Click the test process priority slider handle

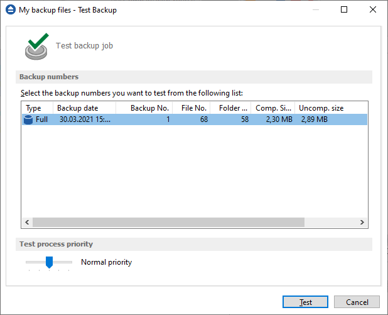click(x=49, y=262)
